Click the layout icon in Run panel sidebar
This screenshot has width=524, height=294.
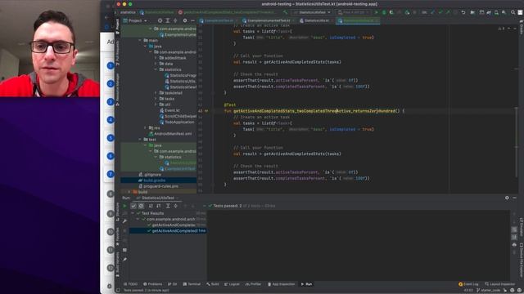click(124, 250)
